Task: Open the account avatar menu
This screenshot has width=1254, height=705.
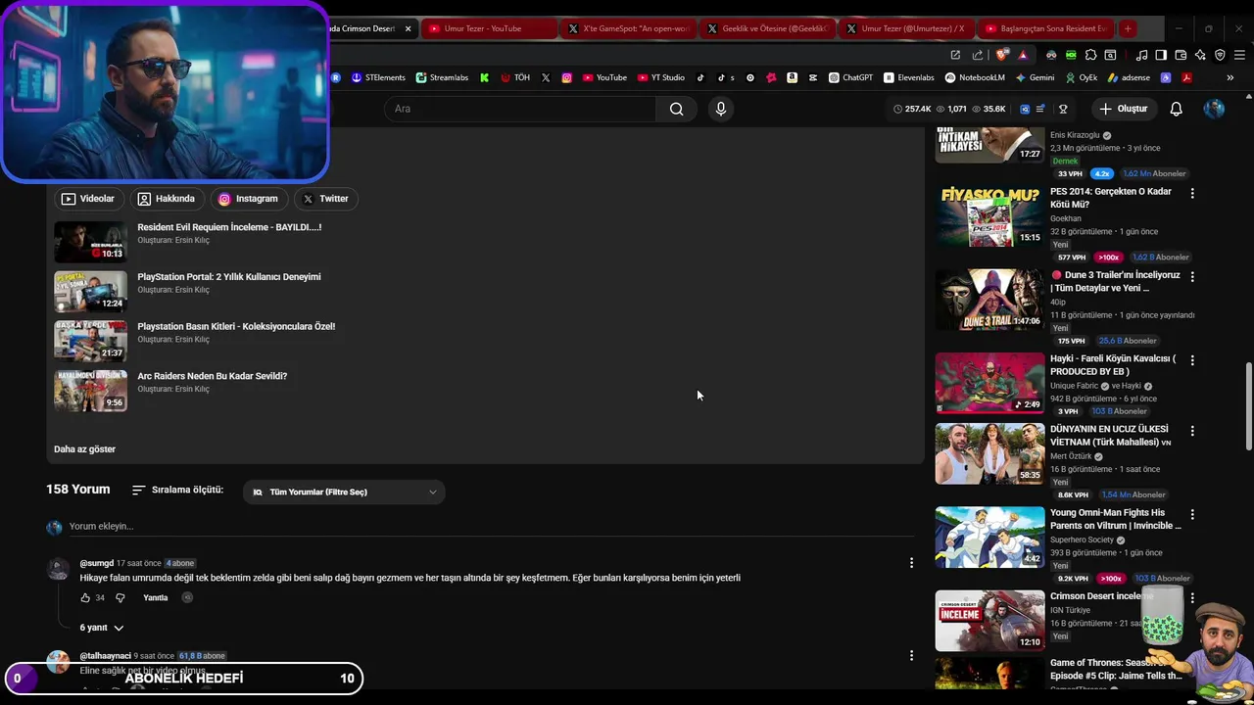Action: point(1214,109)
